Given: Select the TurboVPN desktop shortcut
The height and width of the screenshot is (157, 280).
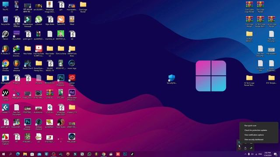Looking at the screenshot, I should [x=61, y=20].
